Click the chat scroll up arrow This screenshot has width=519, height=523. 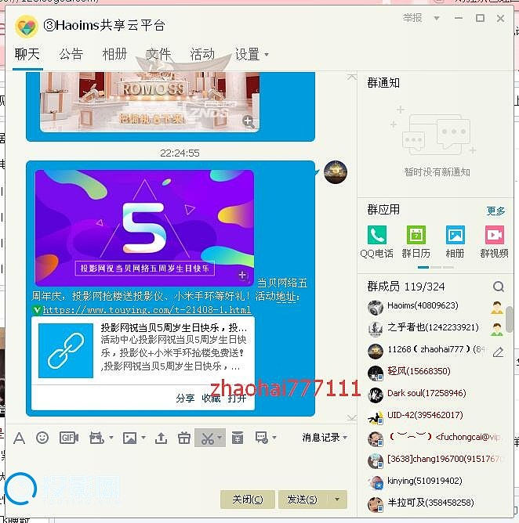click(x=351, y=78)
